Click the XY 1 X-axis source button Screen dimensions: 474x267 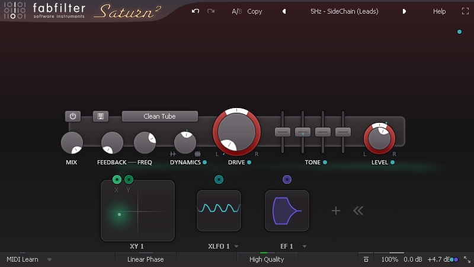point(117,180)
